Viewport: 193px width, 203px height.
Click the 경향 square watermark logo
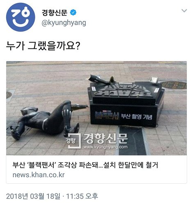[74, 141]
